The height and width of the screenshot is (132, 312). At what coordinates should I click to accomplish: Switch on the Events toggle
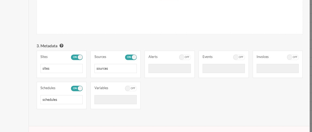point(239,57)
